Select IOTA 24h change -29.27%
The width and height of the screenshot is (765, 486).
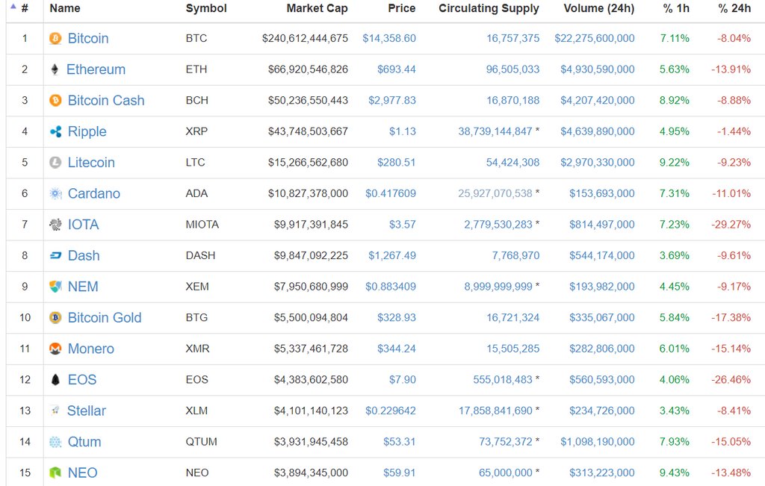[731, 224]
